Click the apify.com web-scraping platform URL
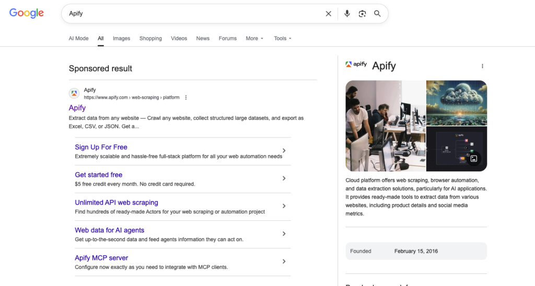Screen dimensions: 535x286 coord(132,97)
